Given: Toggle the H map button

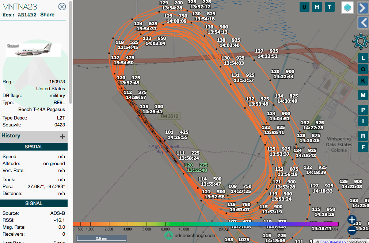Looking at the screenshot, I should [317, 7].
